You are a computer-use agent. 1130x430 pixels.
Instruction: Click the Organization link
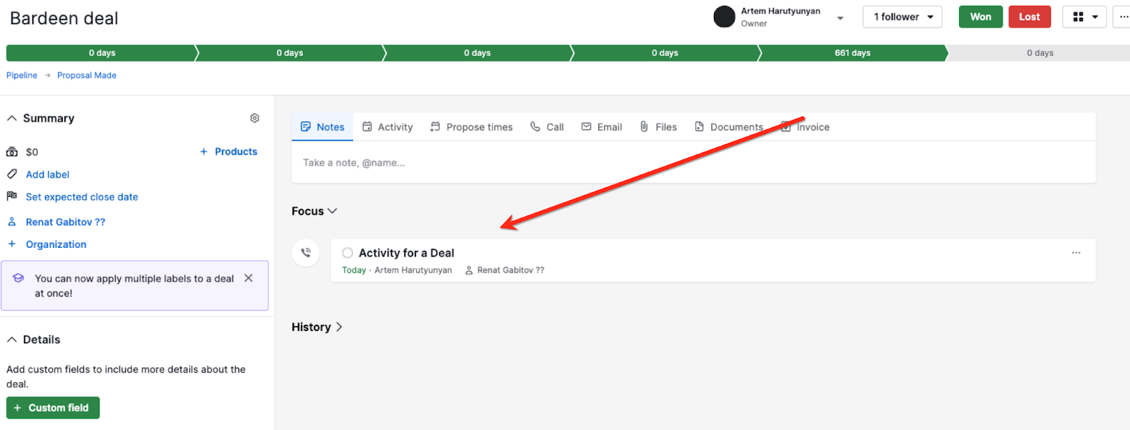tap(56, 244)
